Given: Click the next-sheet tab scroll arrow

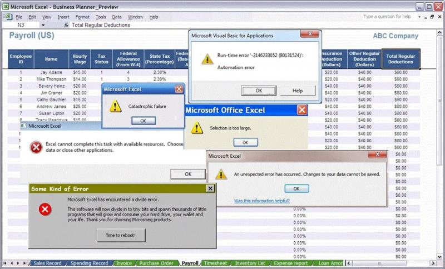Looking at the screenshot, I should 18,263.
